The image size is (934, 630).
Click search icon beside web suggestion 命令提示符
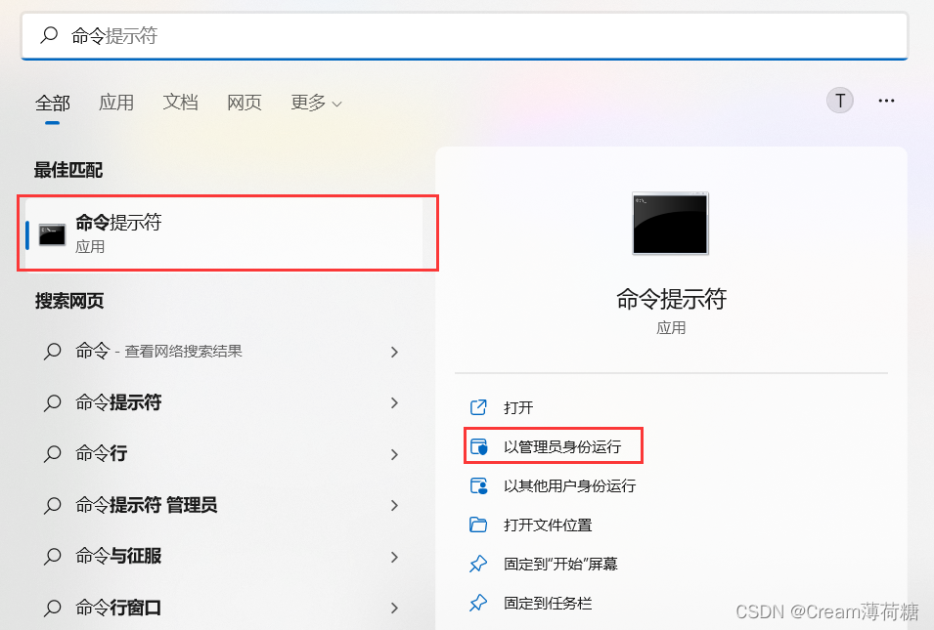[x=53, y=402]
